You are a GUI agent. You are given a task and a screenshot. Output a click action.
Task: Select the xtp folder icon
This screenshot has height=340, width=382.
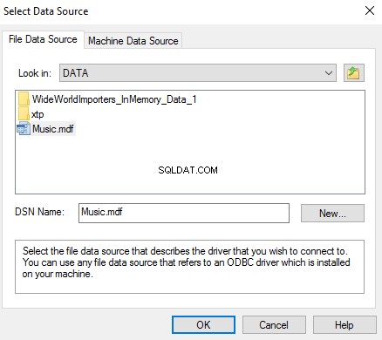(24, 114)
